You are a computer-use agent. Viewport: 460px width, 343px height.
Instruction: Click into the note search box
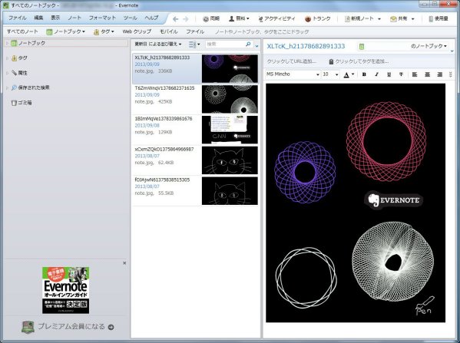(224, 45)
